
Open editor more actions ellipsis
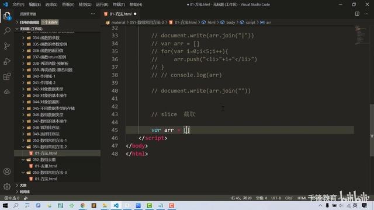tap(366, 14)
